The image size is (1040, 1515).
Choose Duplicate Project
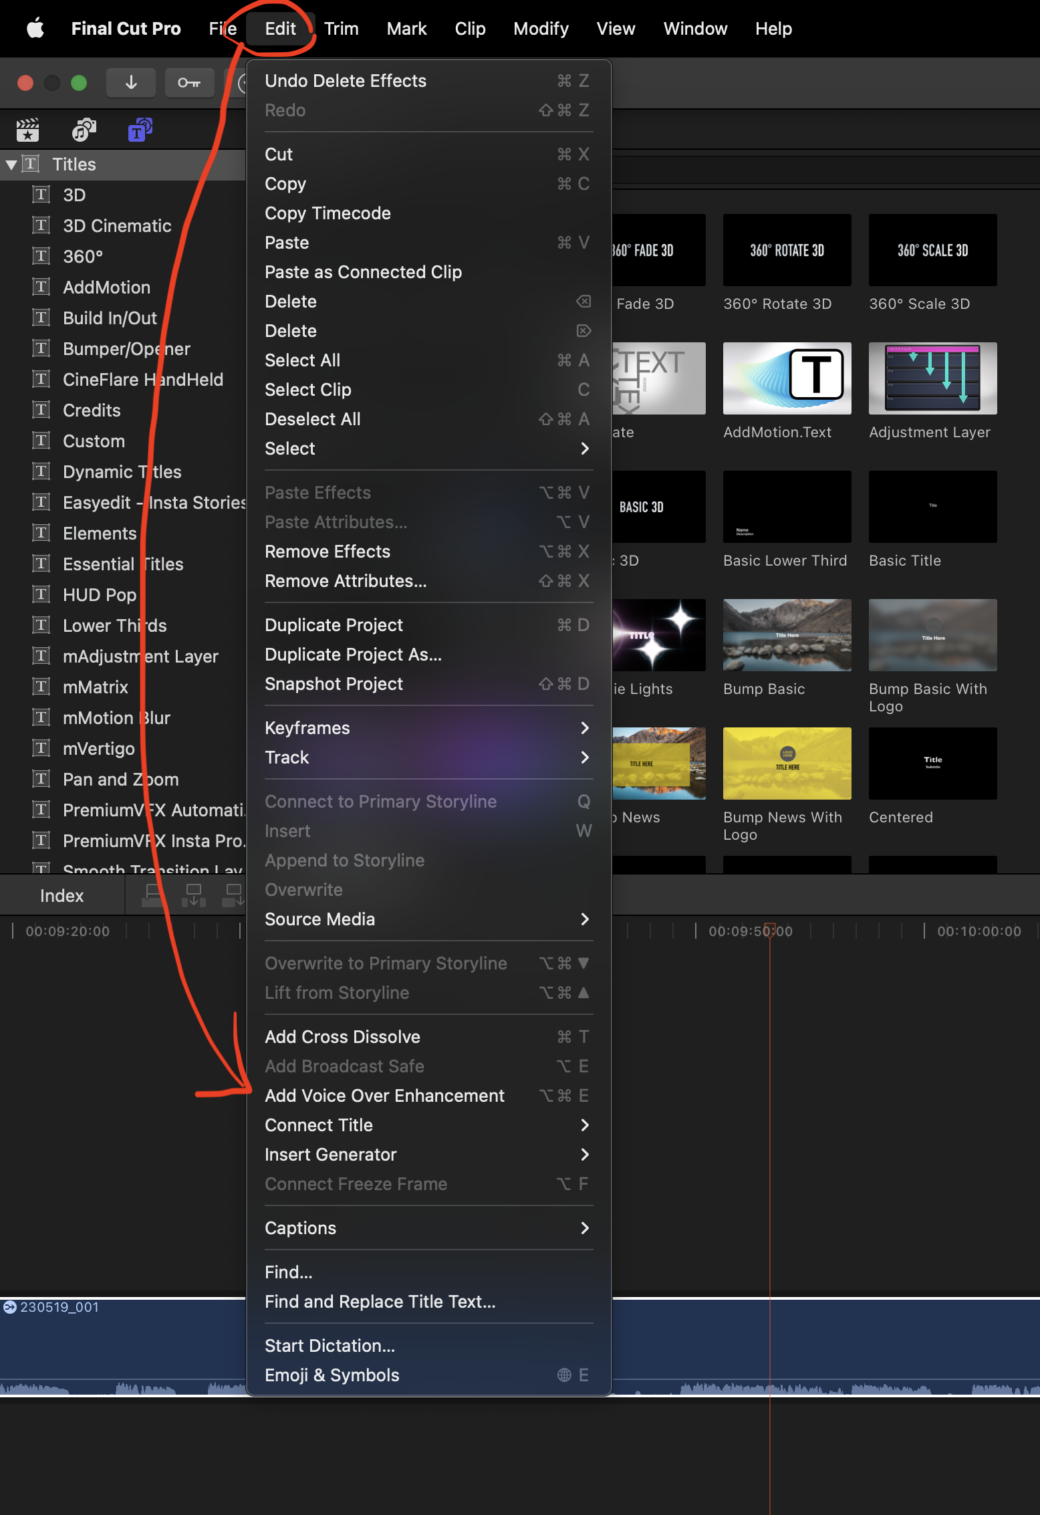pos(428,625)
